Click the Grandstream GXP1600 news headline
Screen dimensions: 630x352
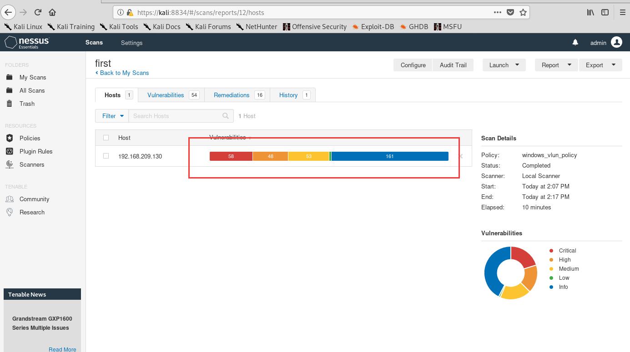tap(42, 323)
